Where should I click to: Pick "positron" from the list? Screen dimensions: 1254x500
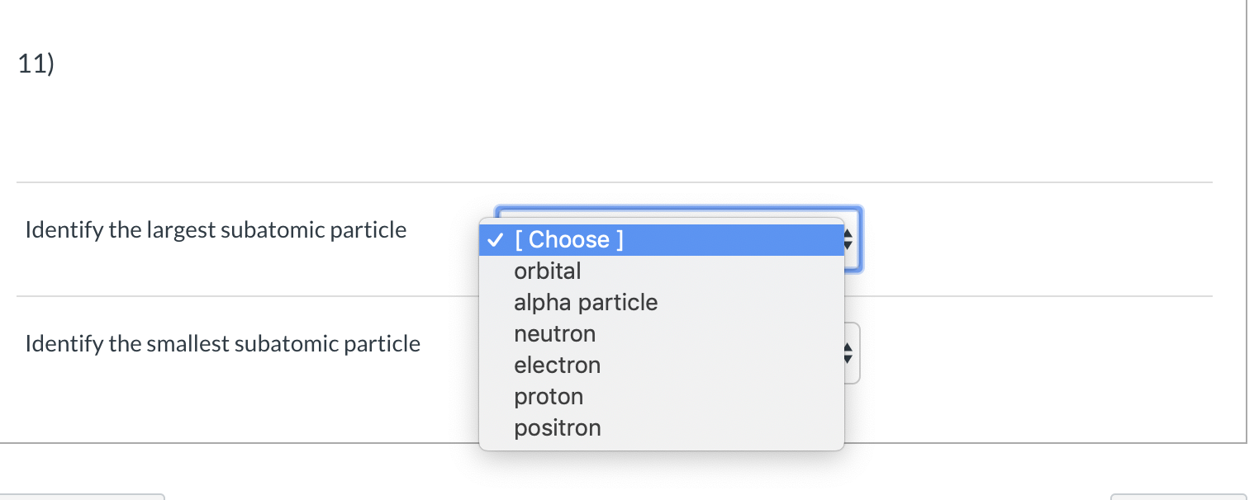(x=557, y=428)
